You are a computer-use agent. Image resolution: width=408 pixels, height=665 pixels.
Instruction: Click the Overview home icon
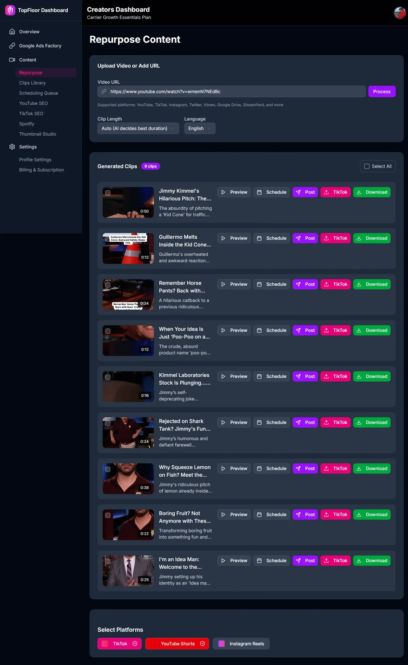[x=12, y=32]
